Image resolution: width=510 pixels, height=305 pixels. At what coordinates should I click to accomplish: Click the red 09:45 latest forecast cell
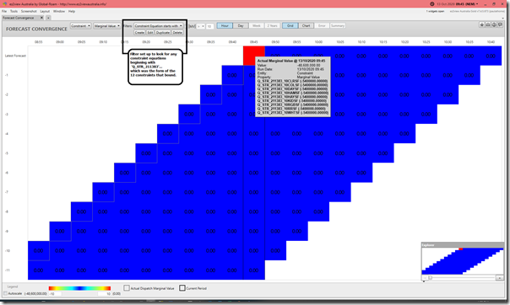pos(254,56)
